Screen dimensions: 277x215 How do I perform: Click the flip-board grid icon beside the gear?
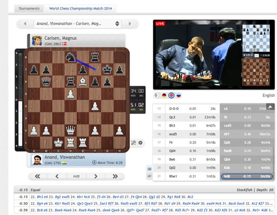(134, 143)
